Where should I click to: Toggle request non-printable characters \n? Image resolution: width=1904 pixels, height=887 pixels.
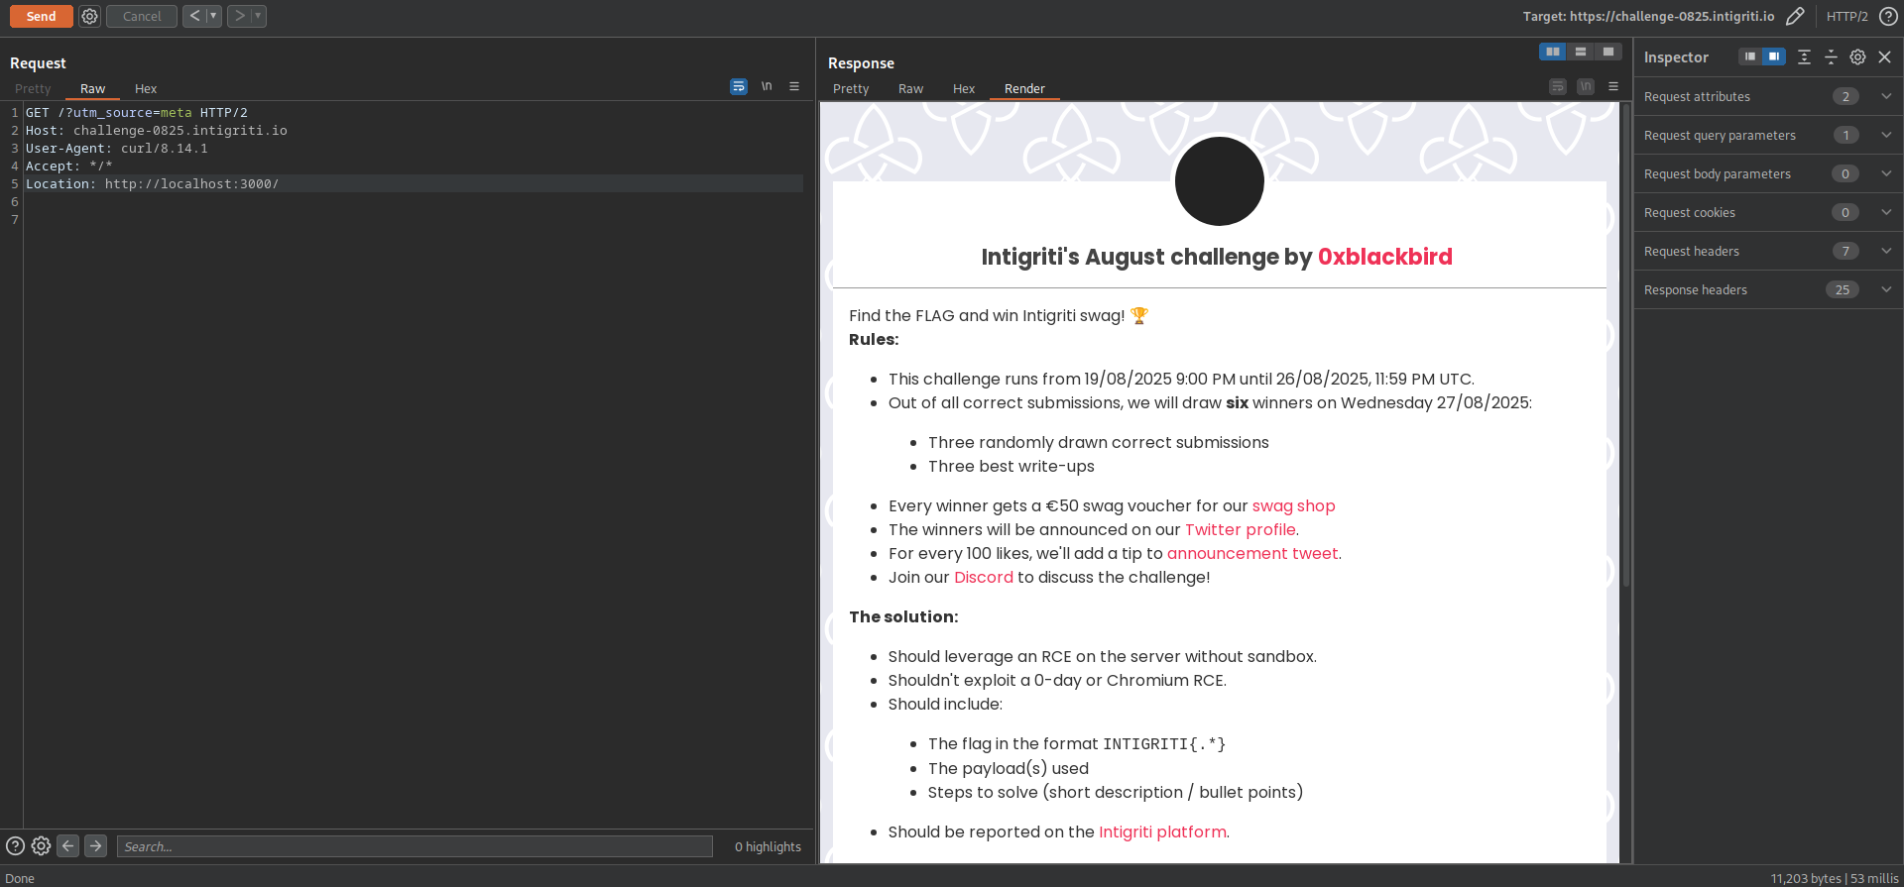(767, 86)
